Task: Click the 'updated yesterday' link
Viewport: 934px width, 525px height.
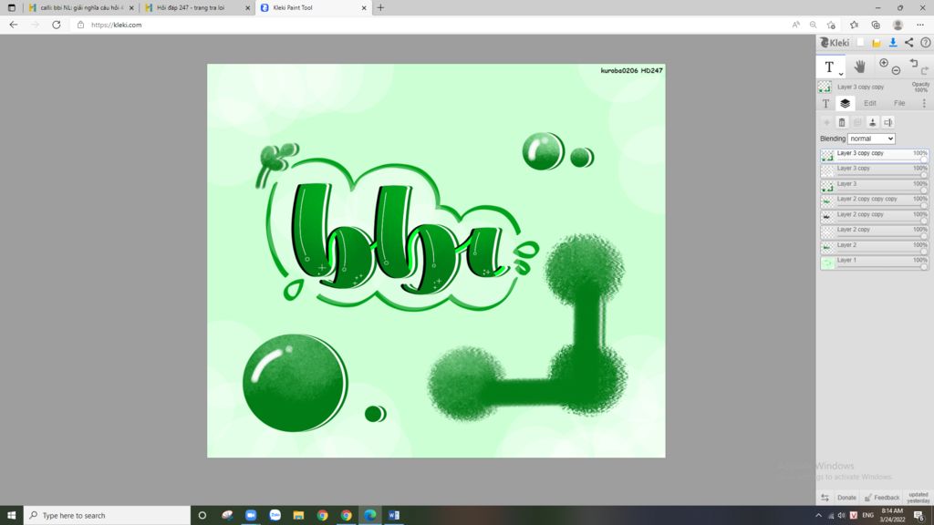Action: click(918, 498)
